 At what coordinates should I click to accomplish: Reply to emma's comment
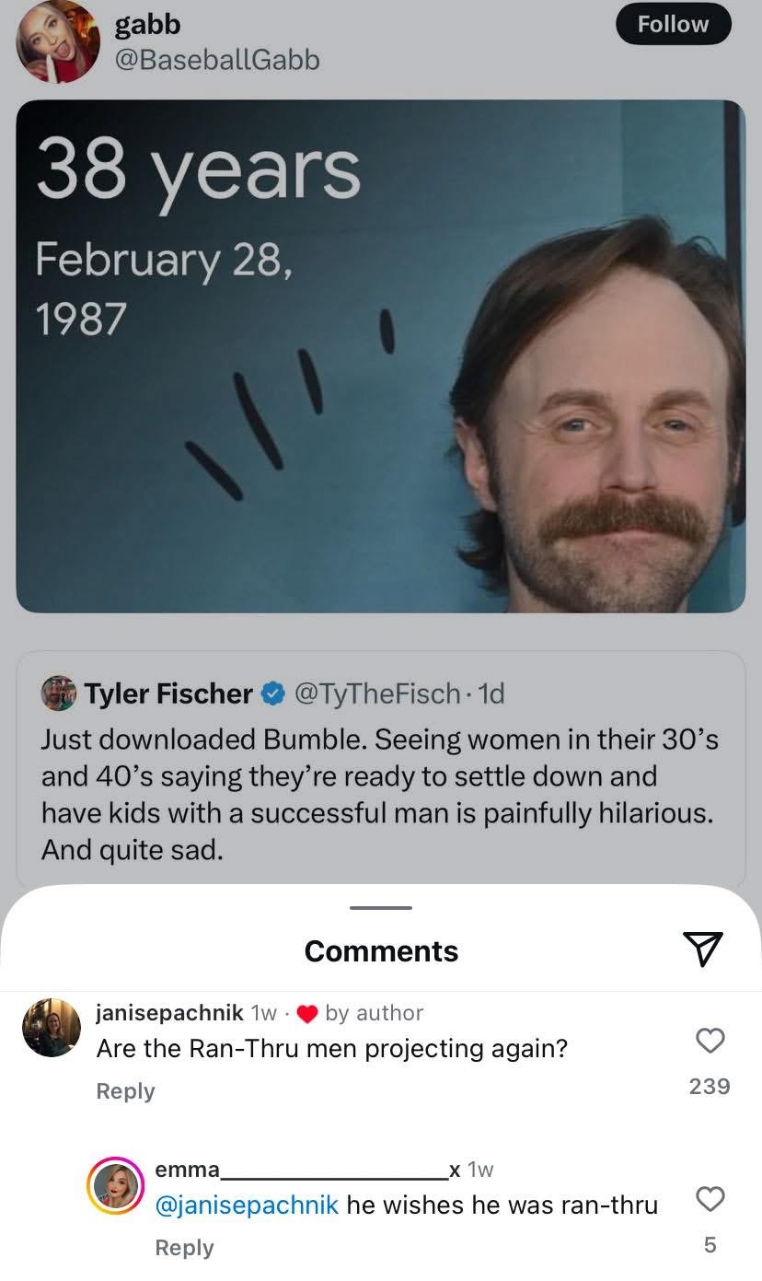click(184, 1247)
